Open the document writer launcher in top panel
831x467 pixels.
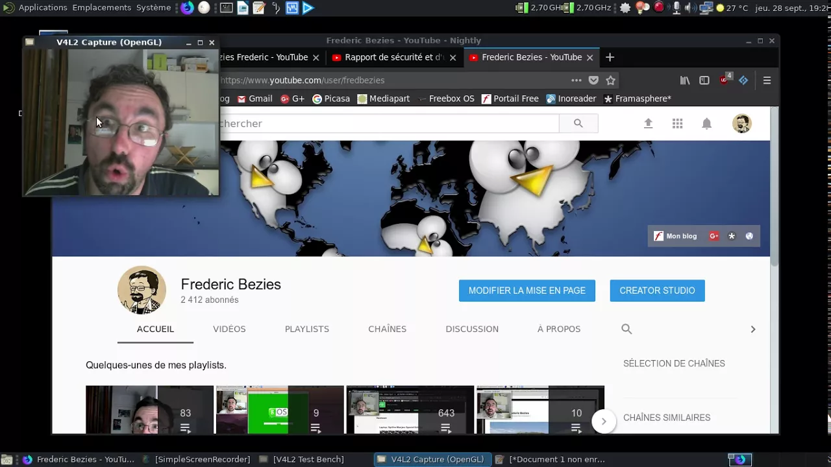coord(242,8)
